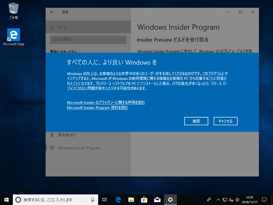Open the Mail app from the taskbar

click(157, 200)
